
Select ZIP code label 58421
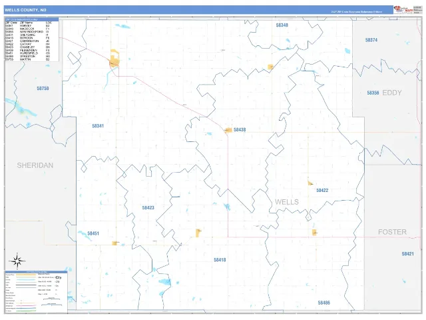408,254
